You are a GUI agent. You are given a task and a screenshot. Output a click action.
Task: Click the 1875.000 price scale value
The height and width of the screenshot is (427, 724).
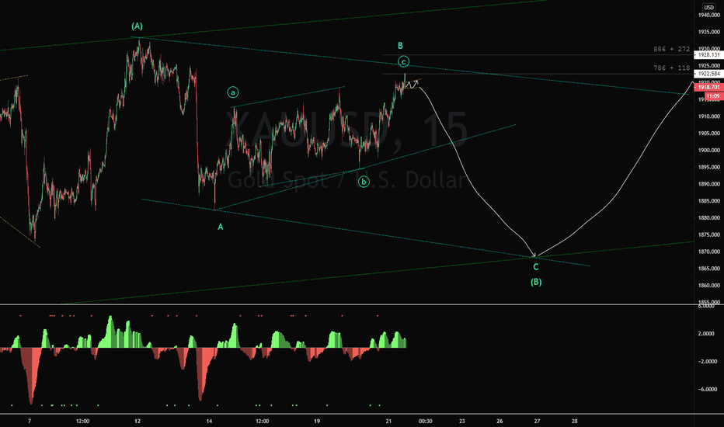708,235
